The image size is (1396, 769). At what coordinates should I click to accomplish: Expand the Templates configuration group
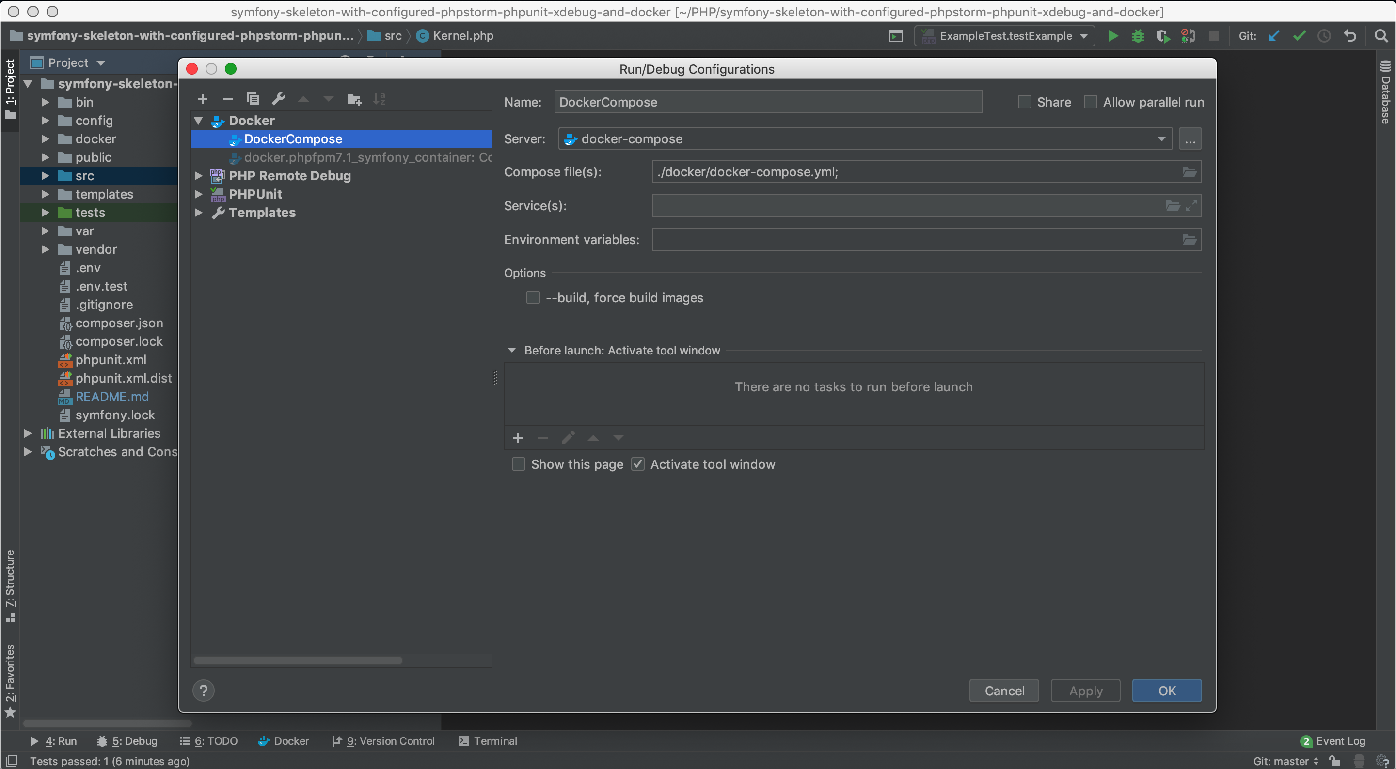click(199, 212)
